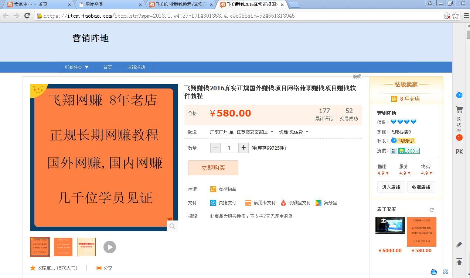Play the product video thumbnail
Screen dimensions: 470x278
pyautogui.click(x=110, y=247)
